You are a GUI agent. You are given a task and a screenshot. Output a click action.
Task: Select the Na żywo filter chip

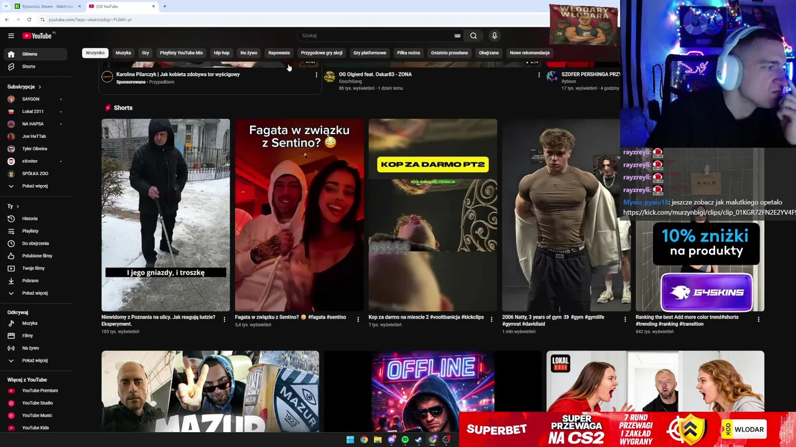pos(249,53)
